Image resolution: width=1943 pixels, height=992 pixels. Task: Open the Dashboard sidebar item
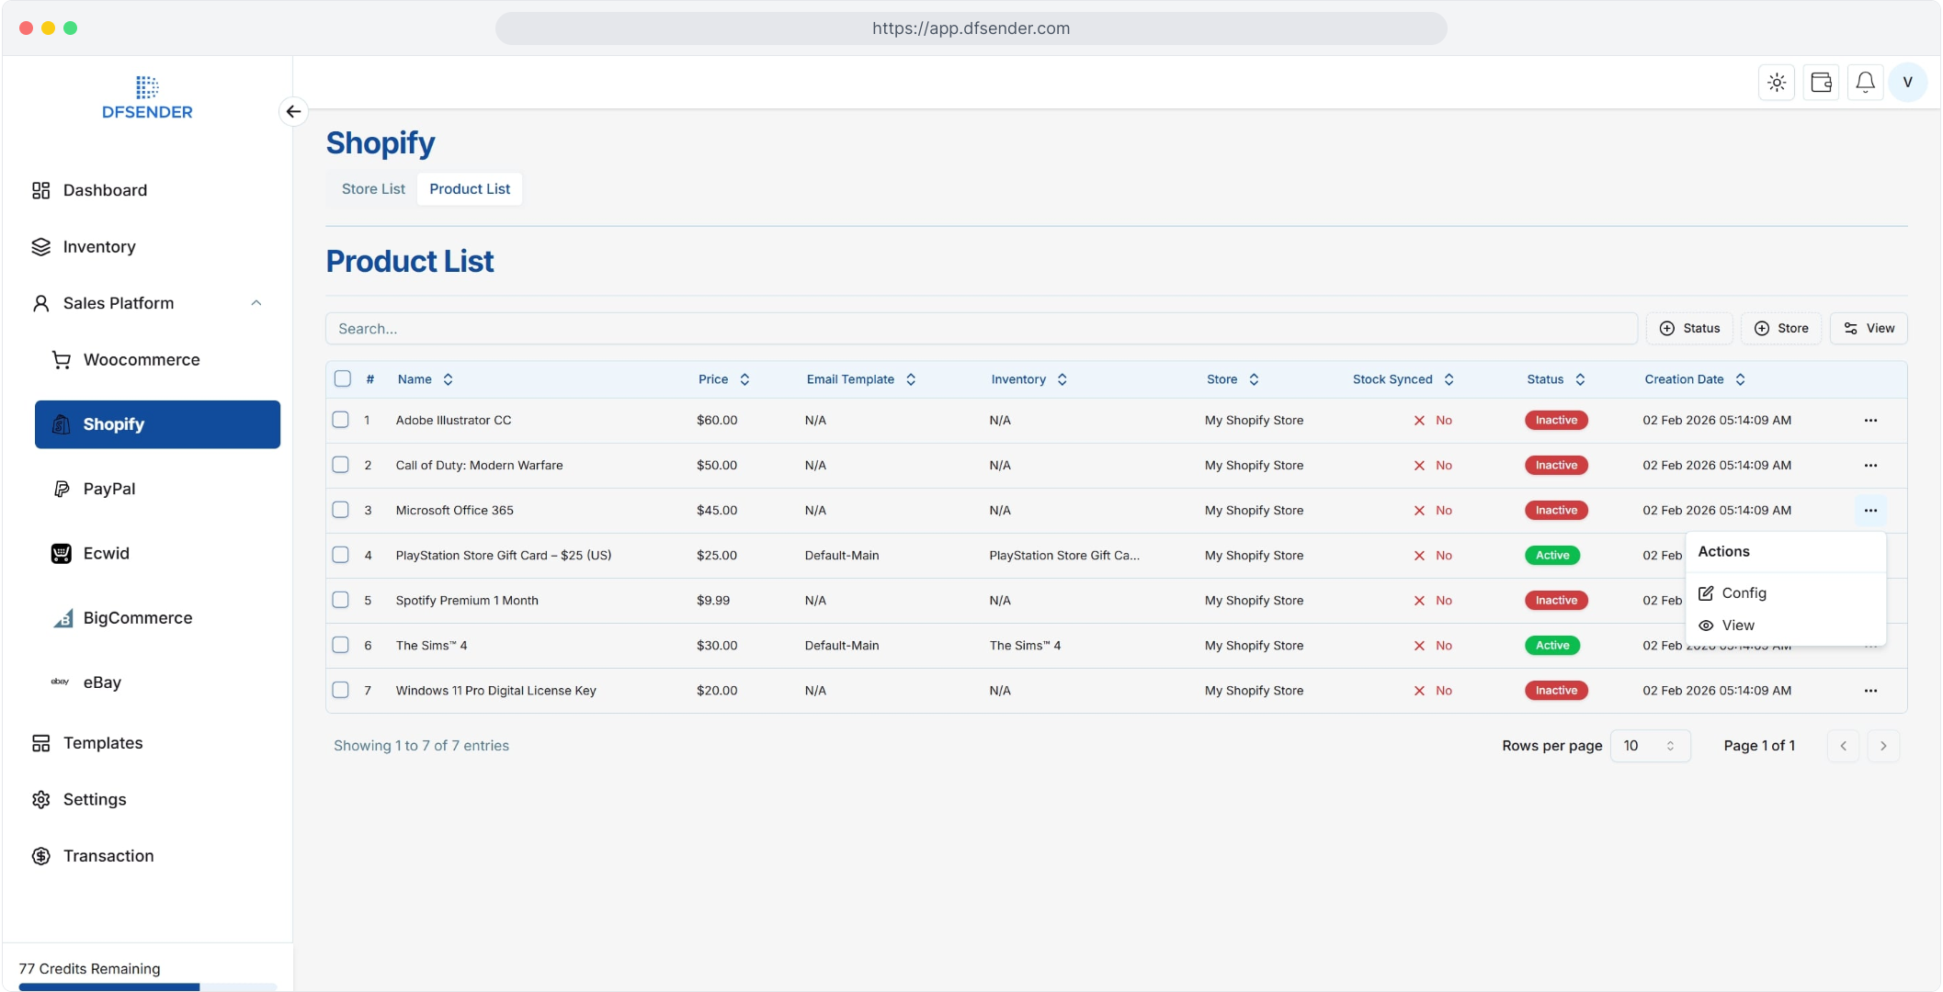105,190
